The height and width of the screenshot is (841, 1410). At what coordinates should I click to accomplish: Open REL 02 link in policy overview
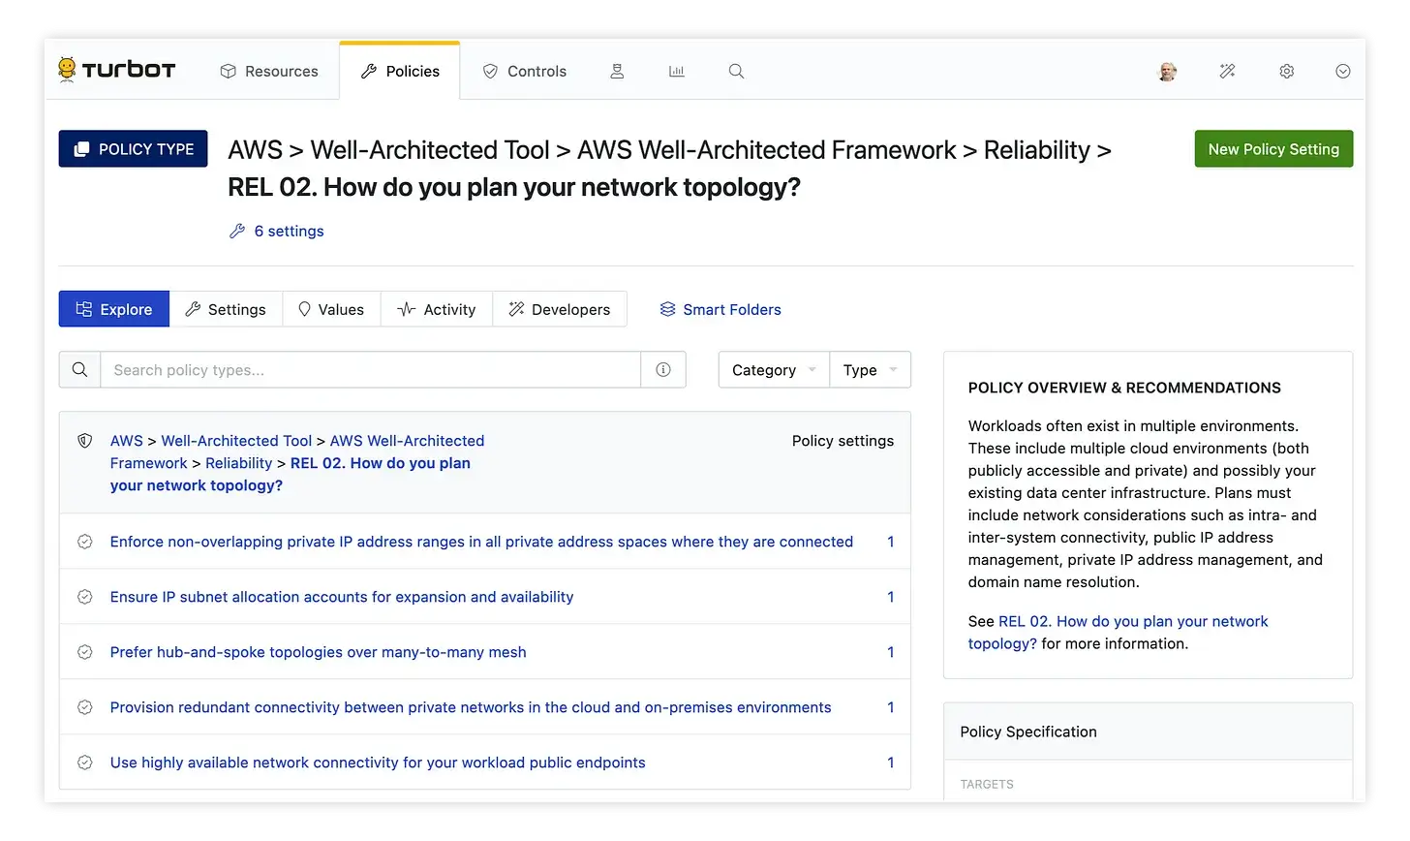pyautogui.click(x=1119, y=632)
